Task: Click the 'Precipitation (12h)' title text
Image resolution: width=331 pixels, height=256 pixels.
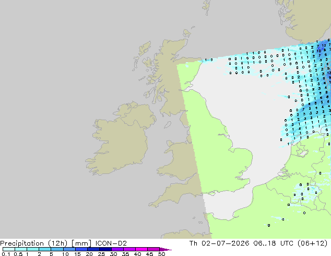Action: [x=34, y=243]
